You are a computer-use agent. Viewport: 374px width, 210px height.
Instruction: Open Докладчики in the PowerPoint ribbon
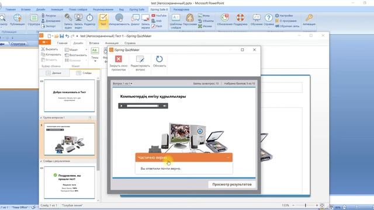(51, 21)
